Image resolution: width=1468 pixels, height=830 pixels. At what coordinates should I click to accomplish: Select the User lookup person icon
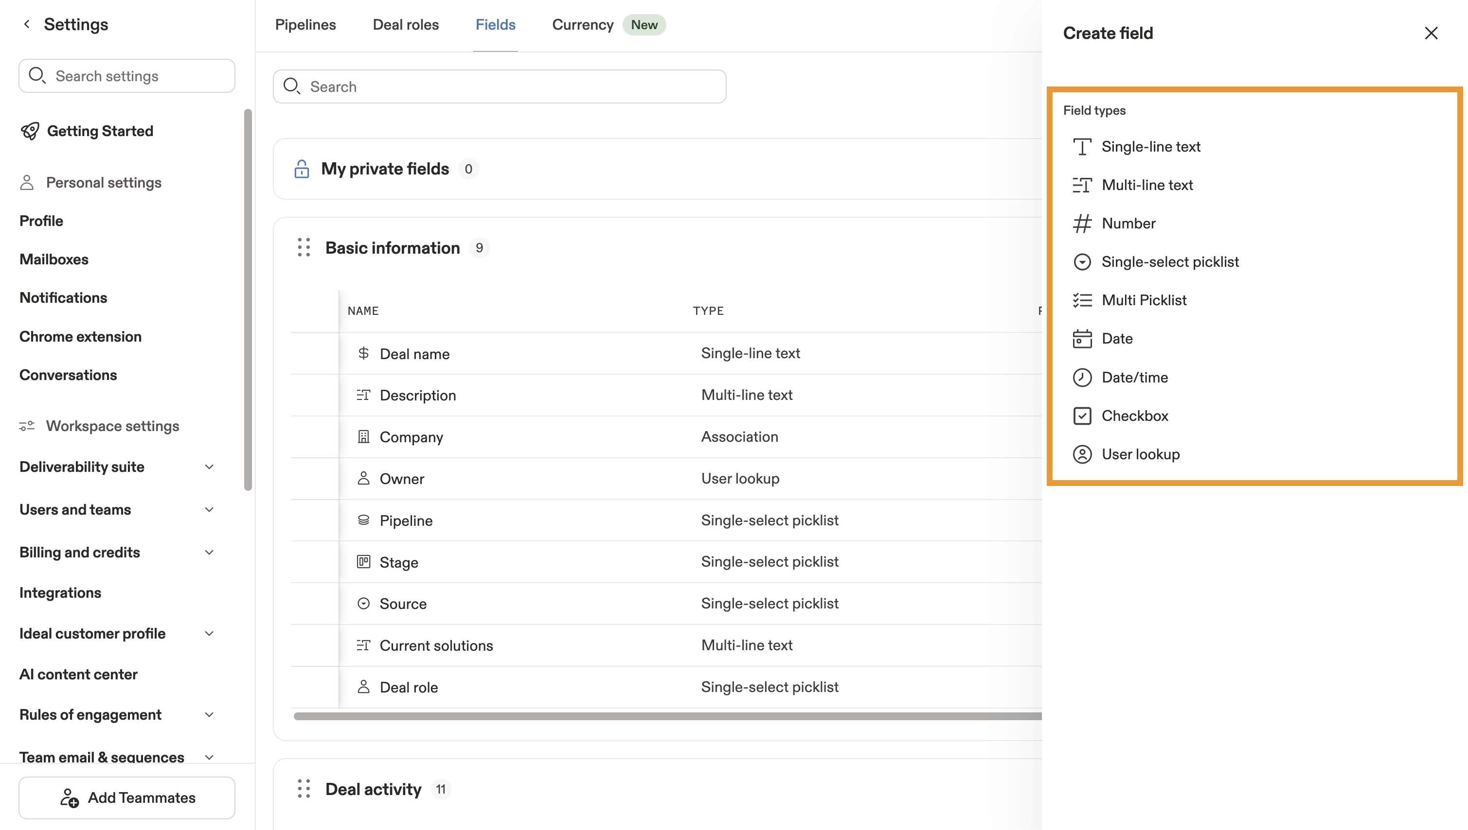1082,454
